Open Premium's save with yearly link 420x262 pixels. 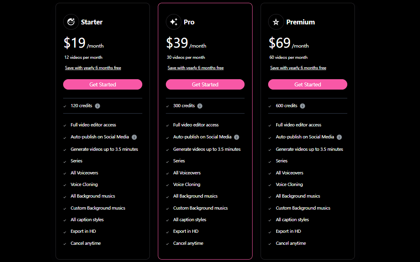[x=298, y=68]
